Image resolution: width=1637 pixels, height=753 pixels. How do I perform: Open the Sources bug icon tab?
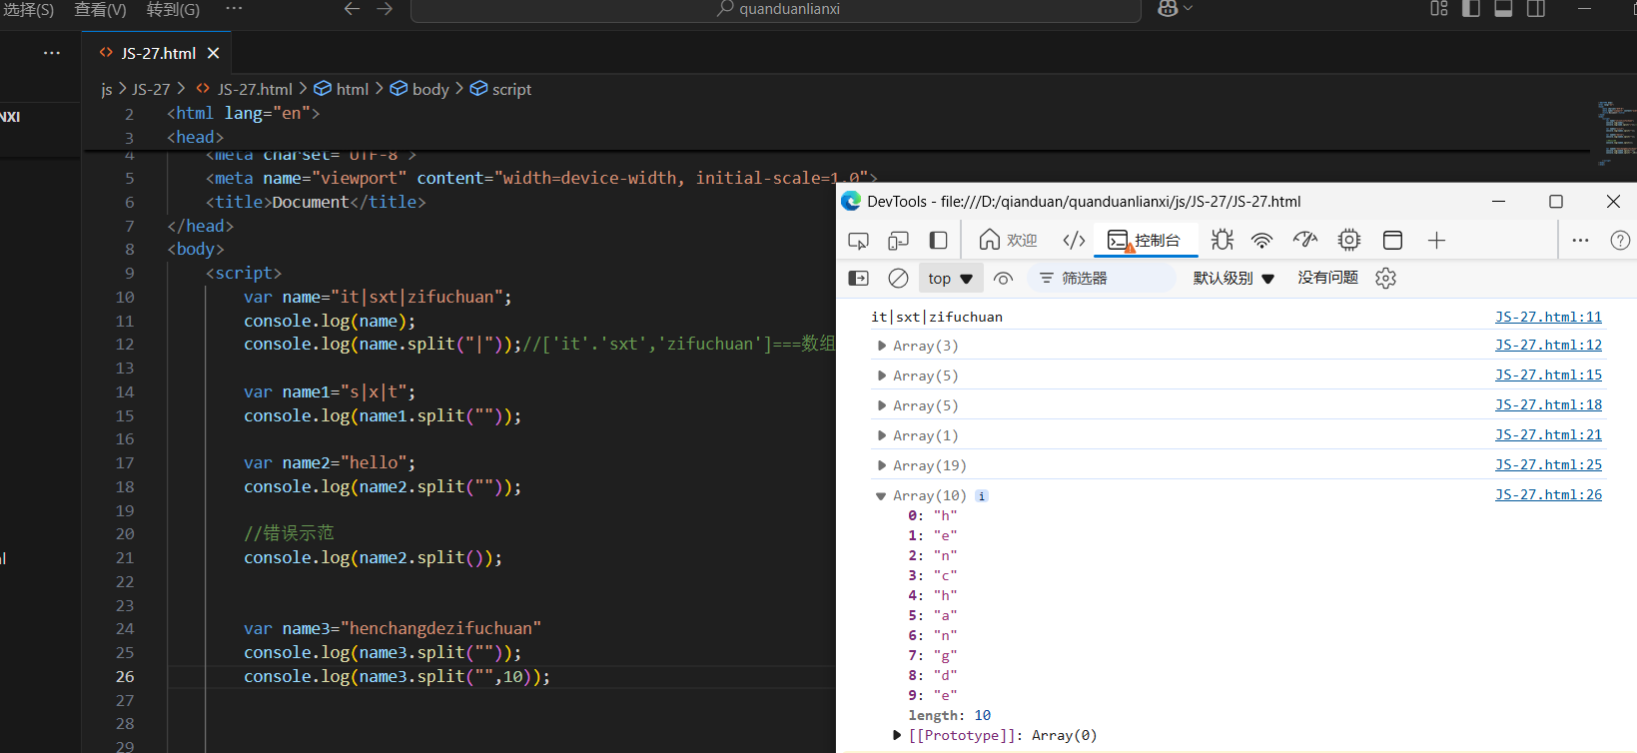(1223, 241)
